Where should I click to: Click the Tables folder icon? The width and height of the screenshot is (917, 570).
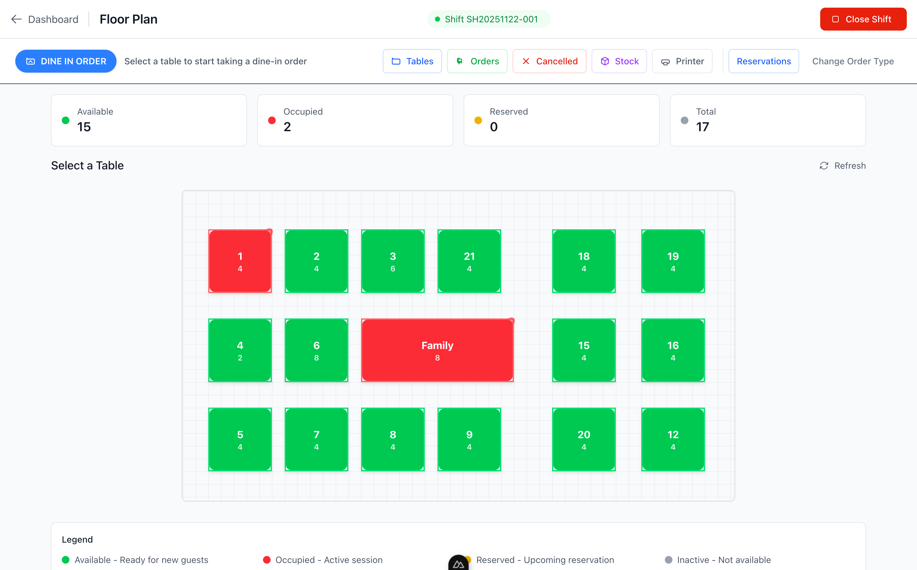(x=396, y=61)
